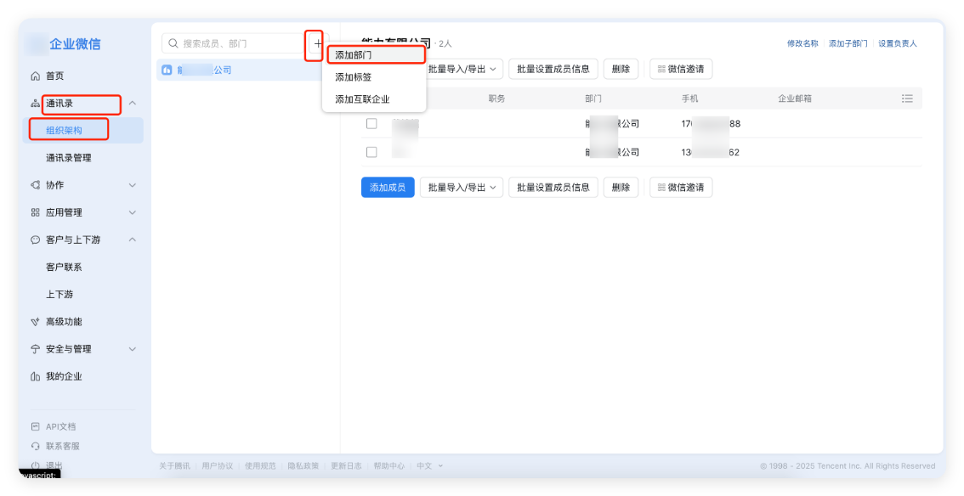Check the second member's checkbox

point(371,151)
